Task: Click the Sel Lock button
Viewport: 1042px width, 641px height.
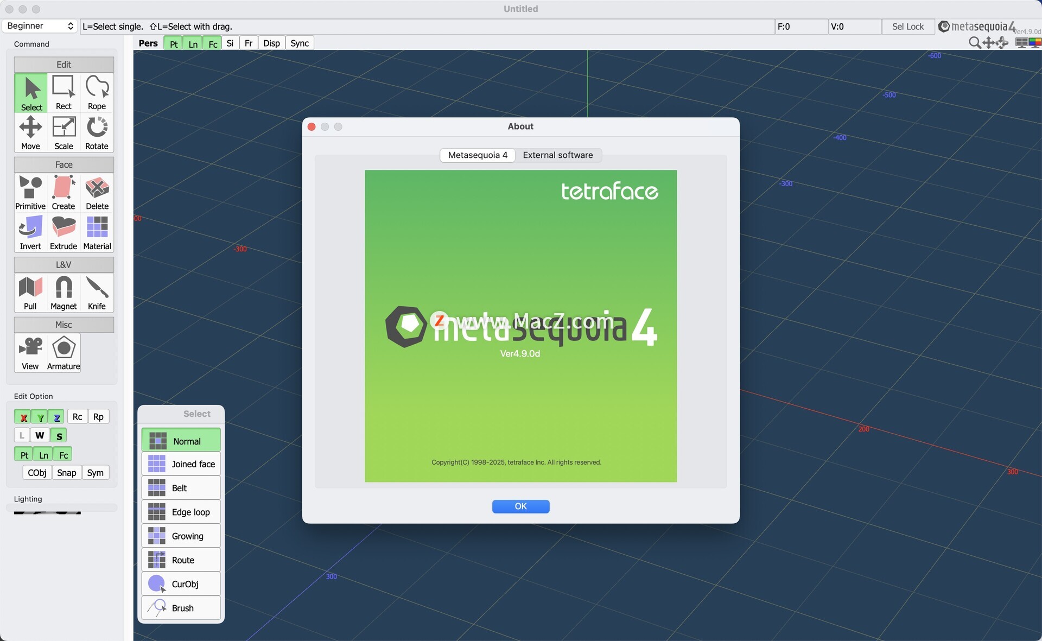Action: pos(907,27)
